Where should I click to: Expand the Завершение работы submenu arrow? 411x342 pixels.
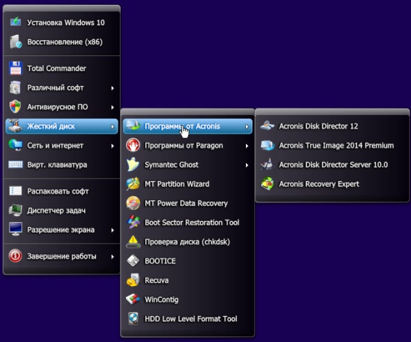tap(112, 256)
